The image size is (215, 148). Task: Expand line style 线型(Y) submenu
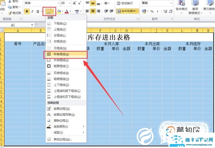[66, 133]
